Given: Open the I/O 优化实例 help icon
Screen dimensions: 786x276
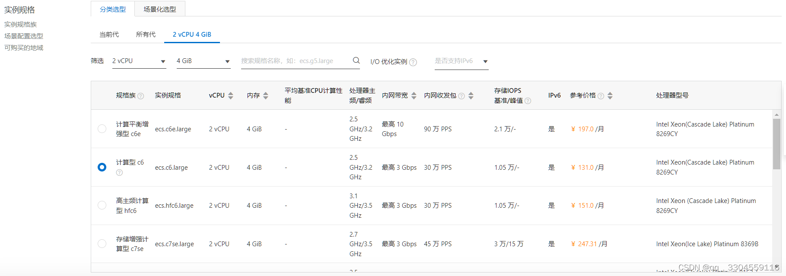Looking at the screenshot, I should click(413, 62).
